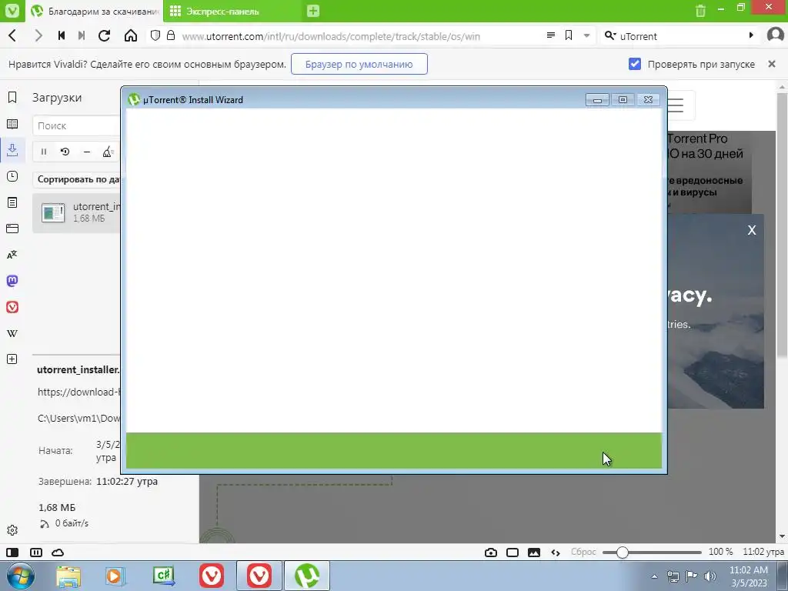Click the https://download link in download details
This screenshot has width=788, height=591.
tap(78, 392)
